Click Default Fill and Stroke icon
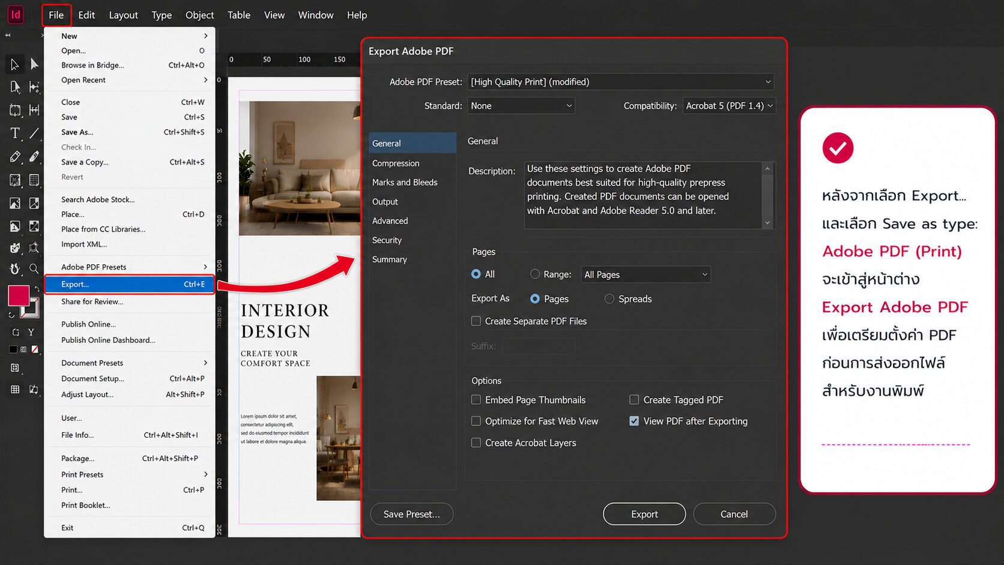Image resolution: width=1004 pixels, height=565 pixels. 11,315
